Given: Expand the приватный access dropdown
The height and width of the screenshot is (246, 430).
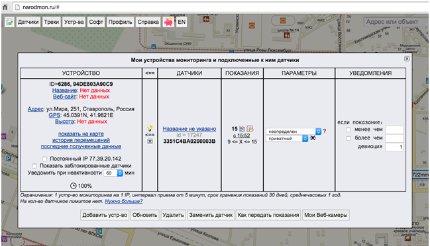Looking at the screenshot, I should tap(287, 138).
